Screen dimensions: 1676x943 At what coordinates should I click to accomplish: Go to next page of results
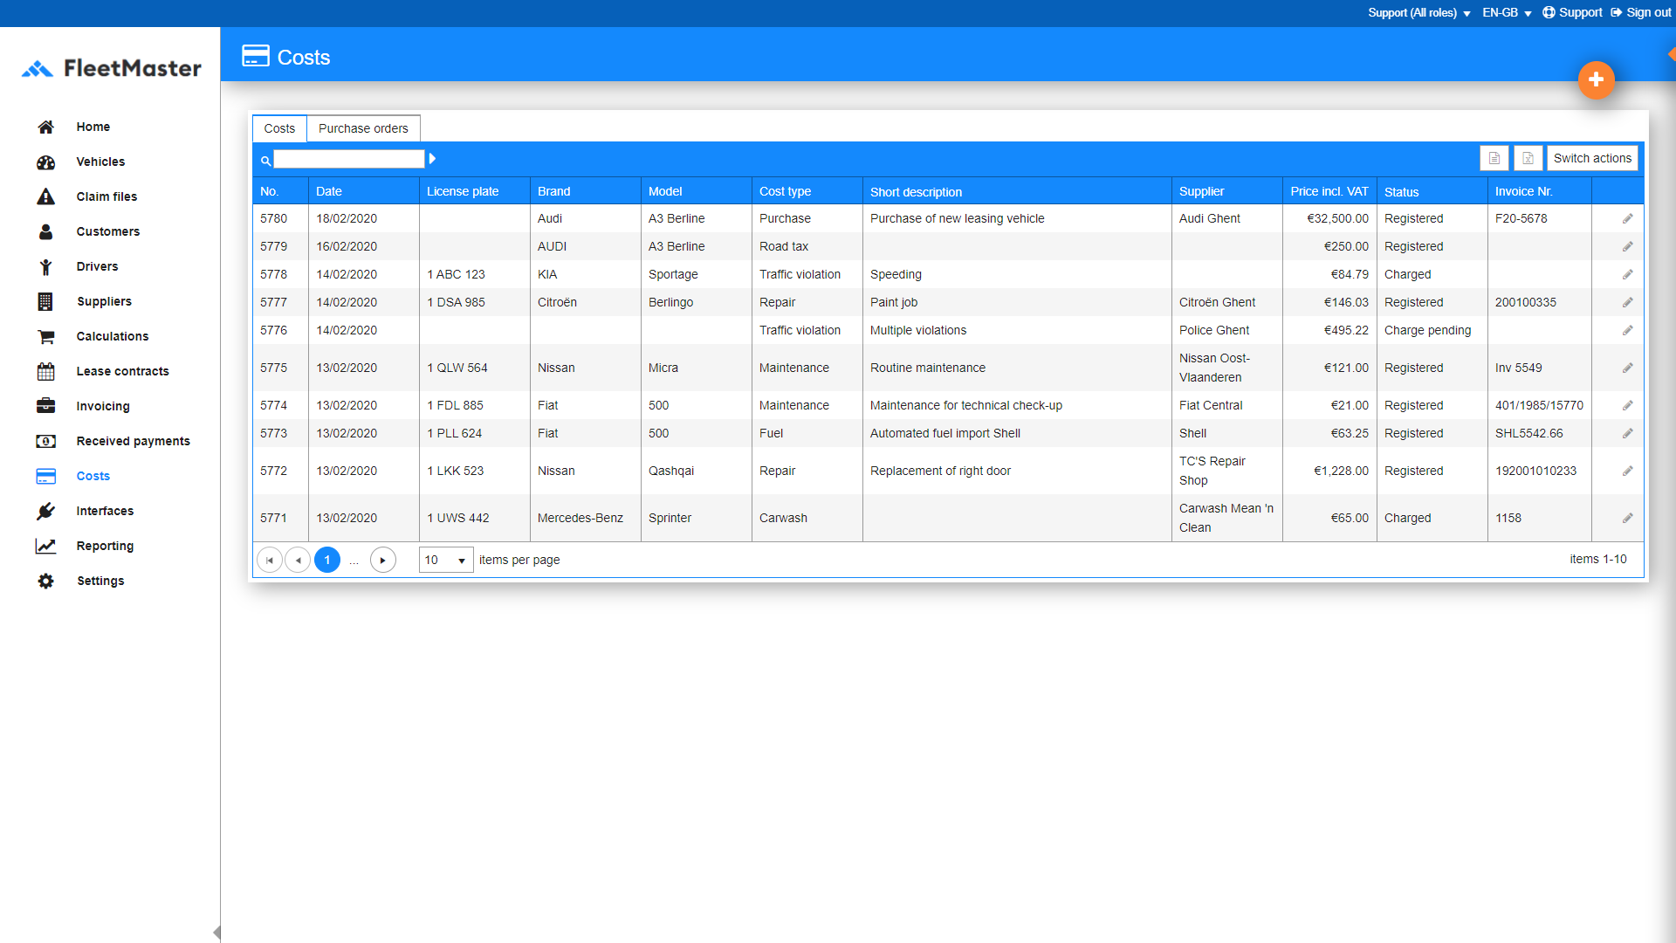click(x=382, y=560)
